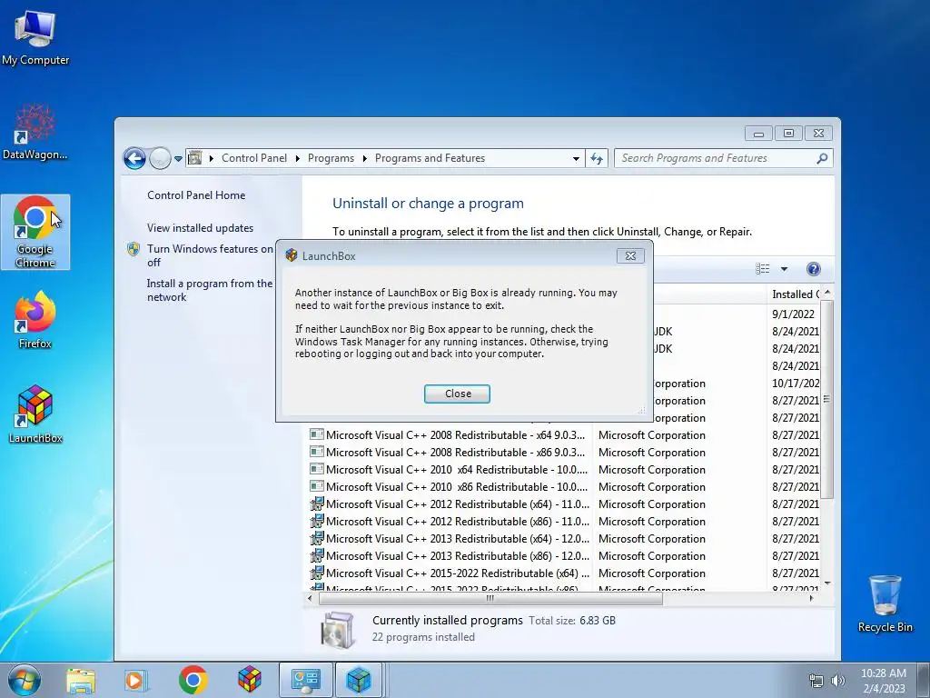Click Install a program from the network
This screenshot has height=698, width=930.
210,290
